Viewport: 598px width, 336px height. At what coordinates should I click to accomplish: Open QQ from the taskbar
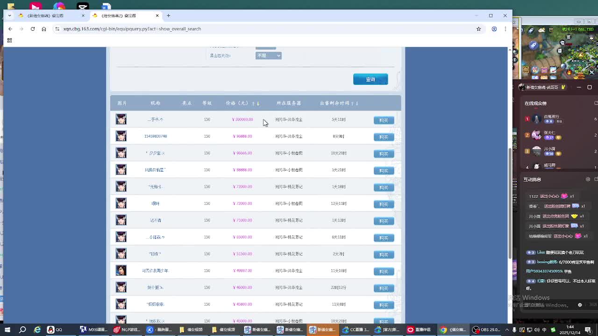(x=54, y=329)
